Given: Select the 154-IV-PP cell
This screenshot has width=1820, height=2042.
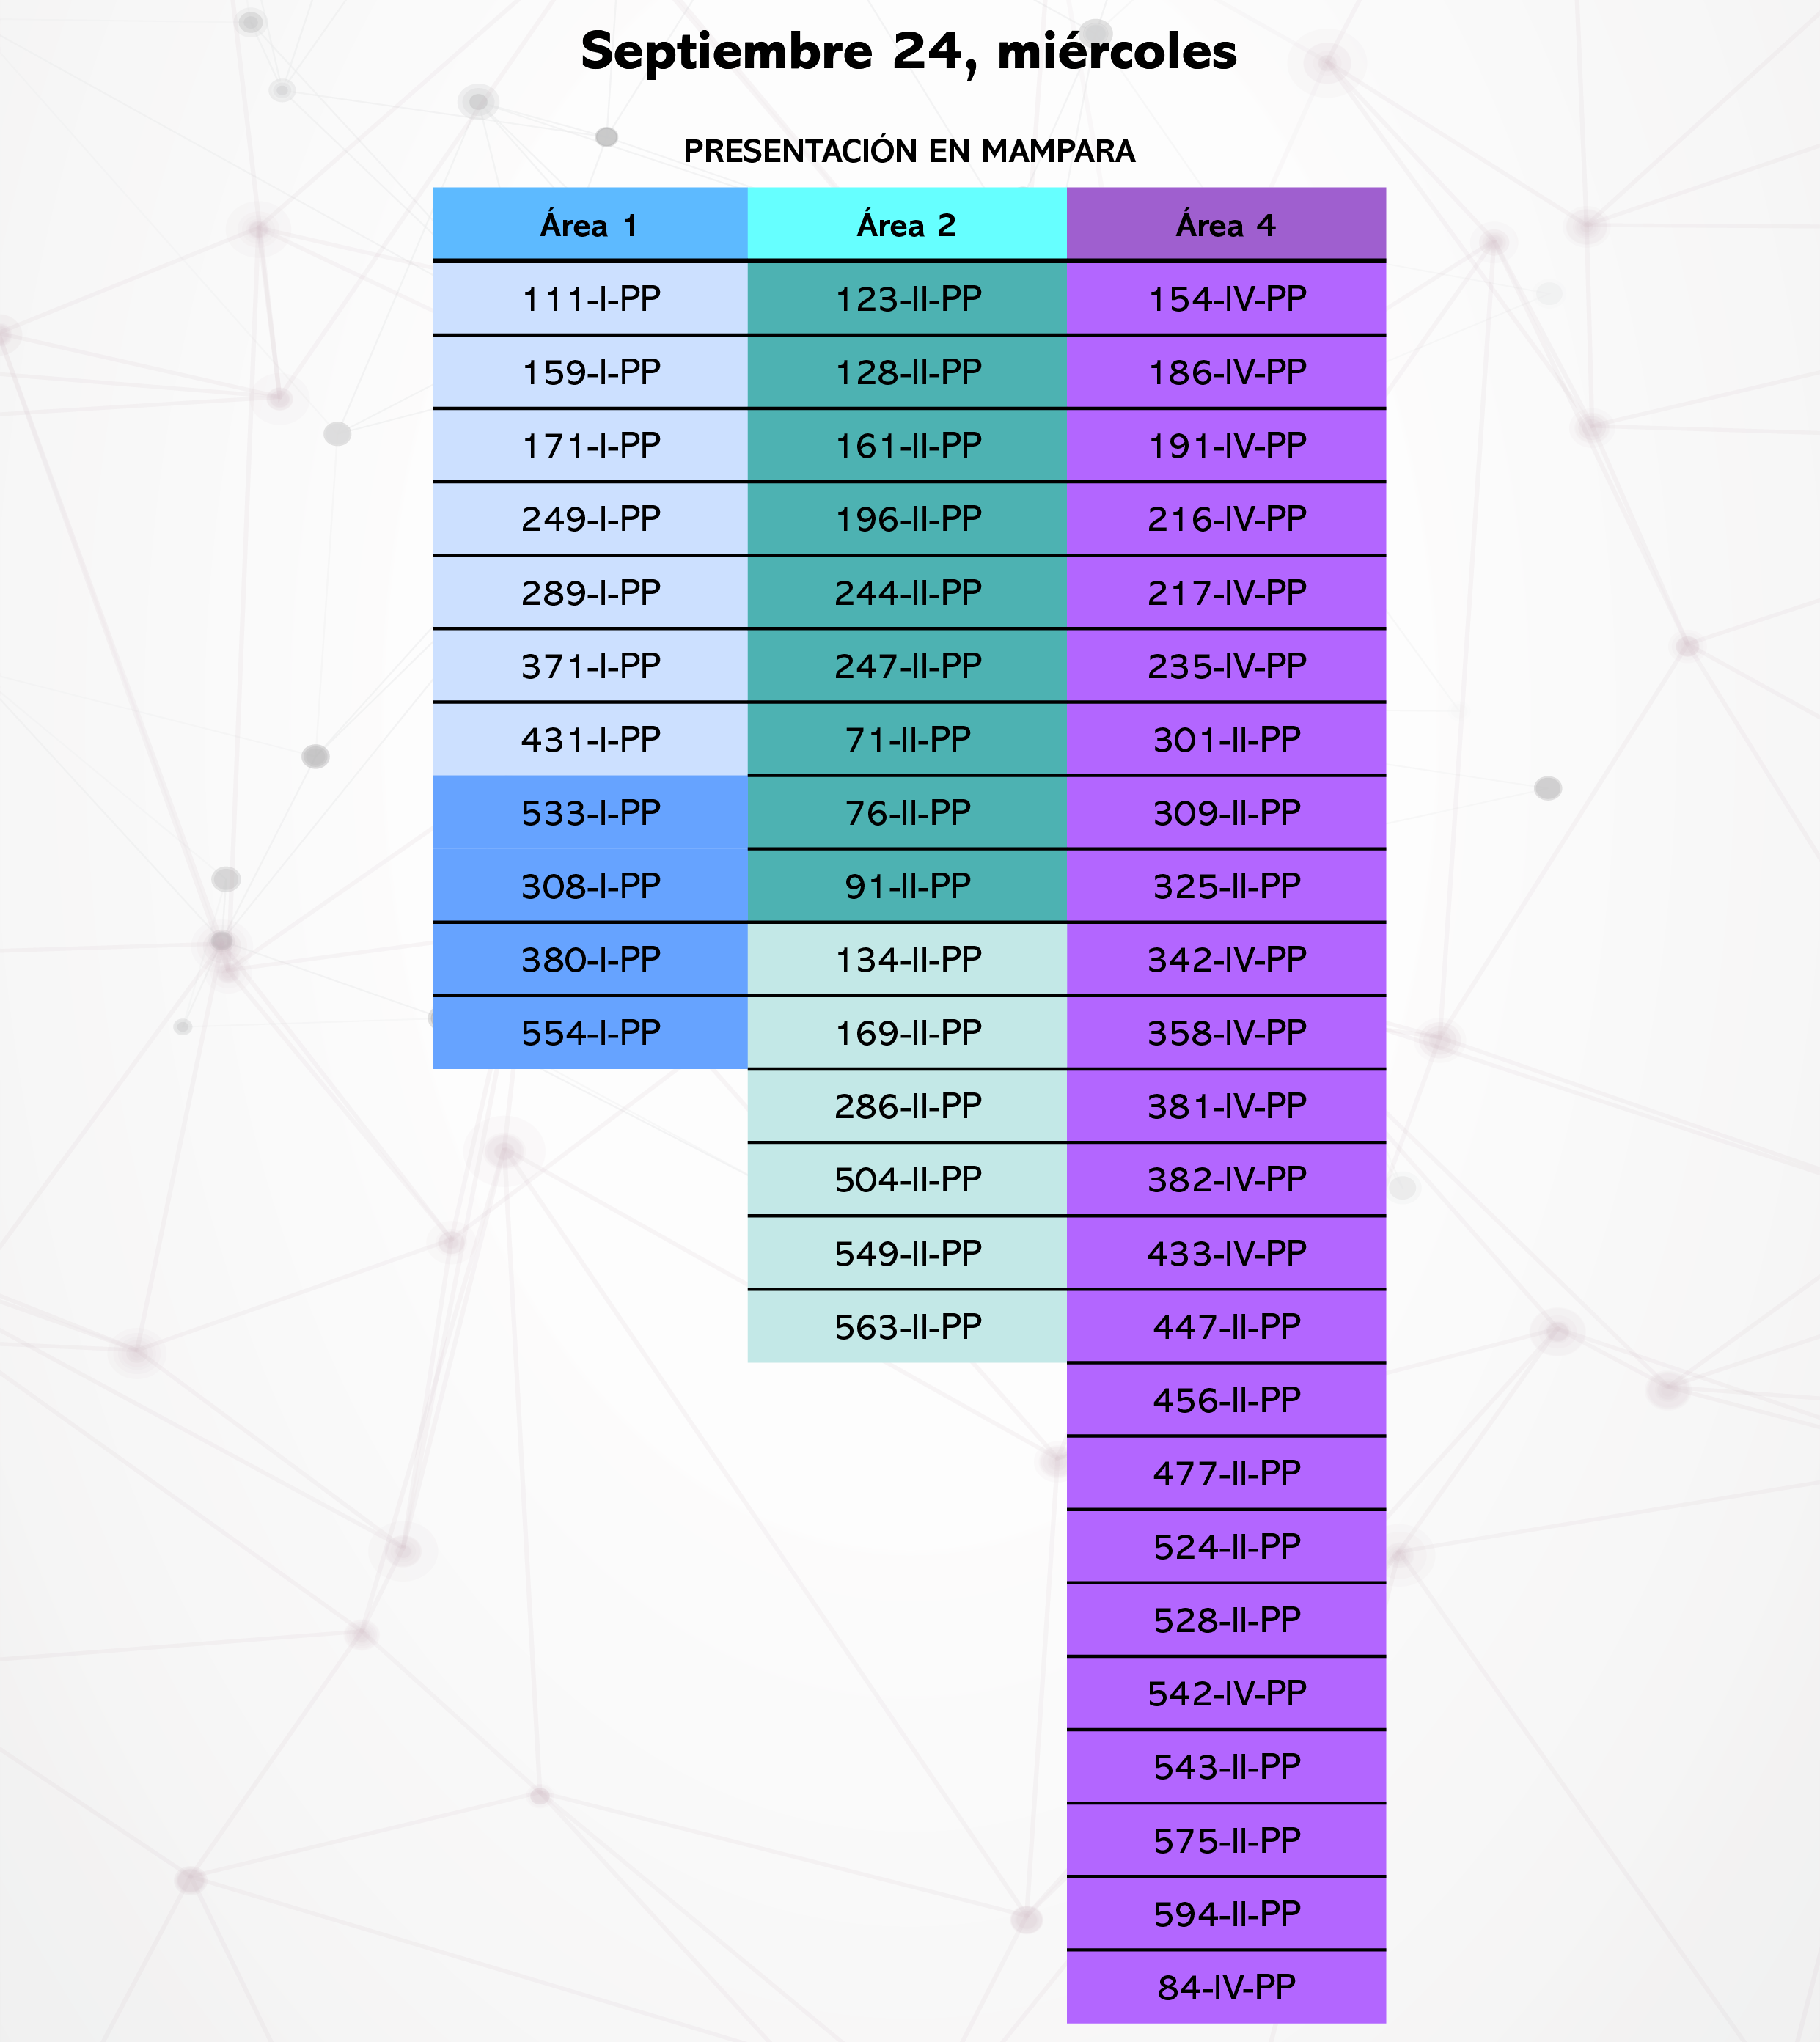Looking at the screenshot, I should point(1226,299).
